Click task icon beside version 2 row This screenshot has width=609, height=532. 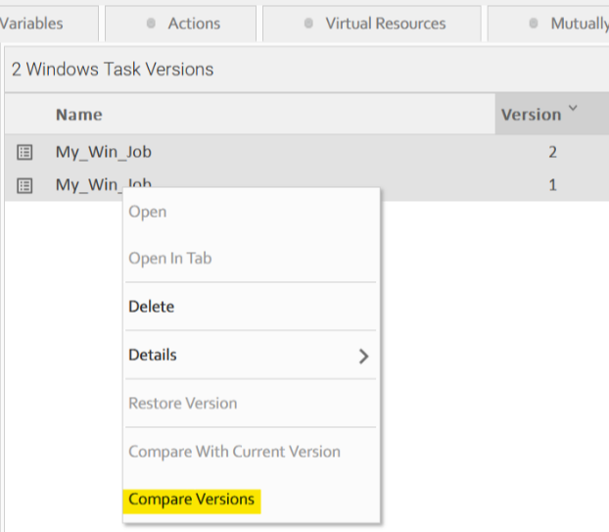coord(25,152)
